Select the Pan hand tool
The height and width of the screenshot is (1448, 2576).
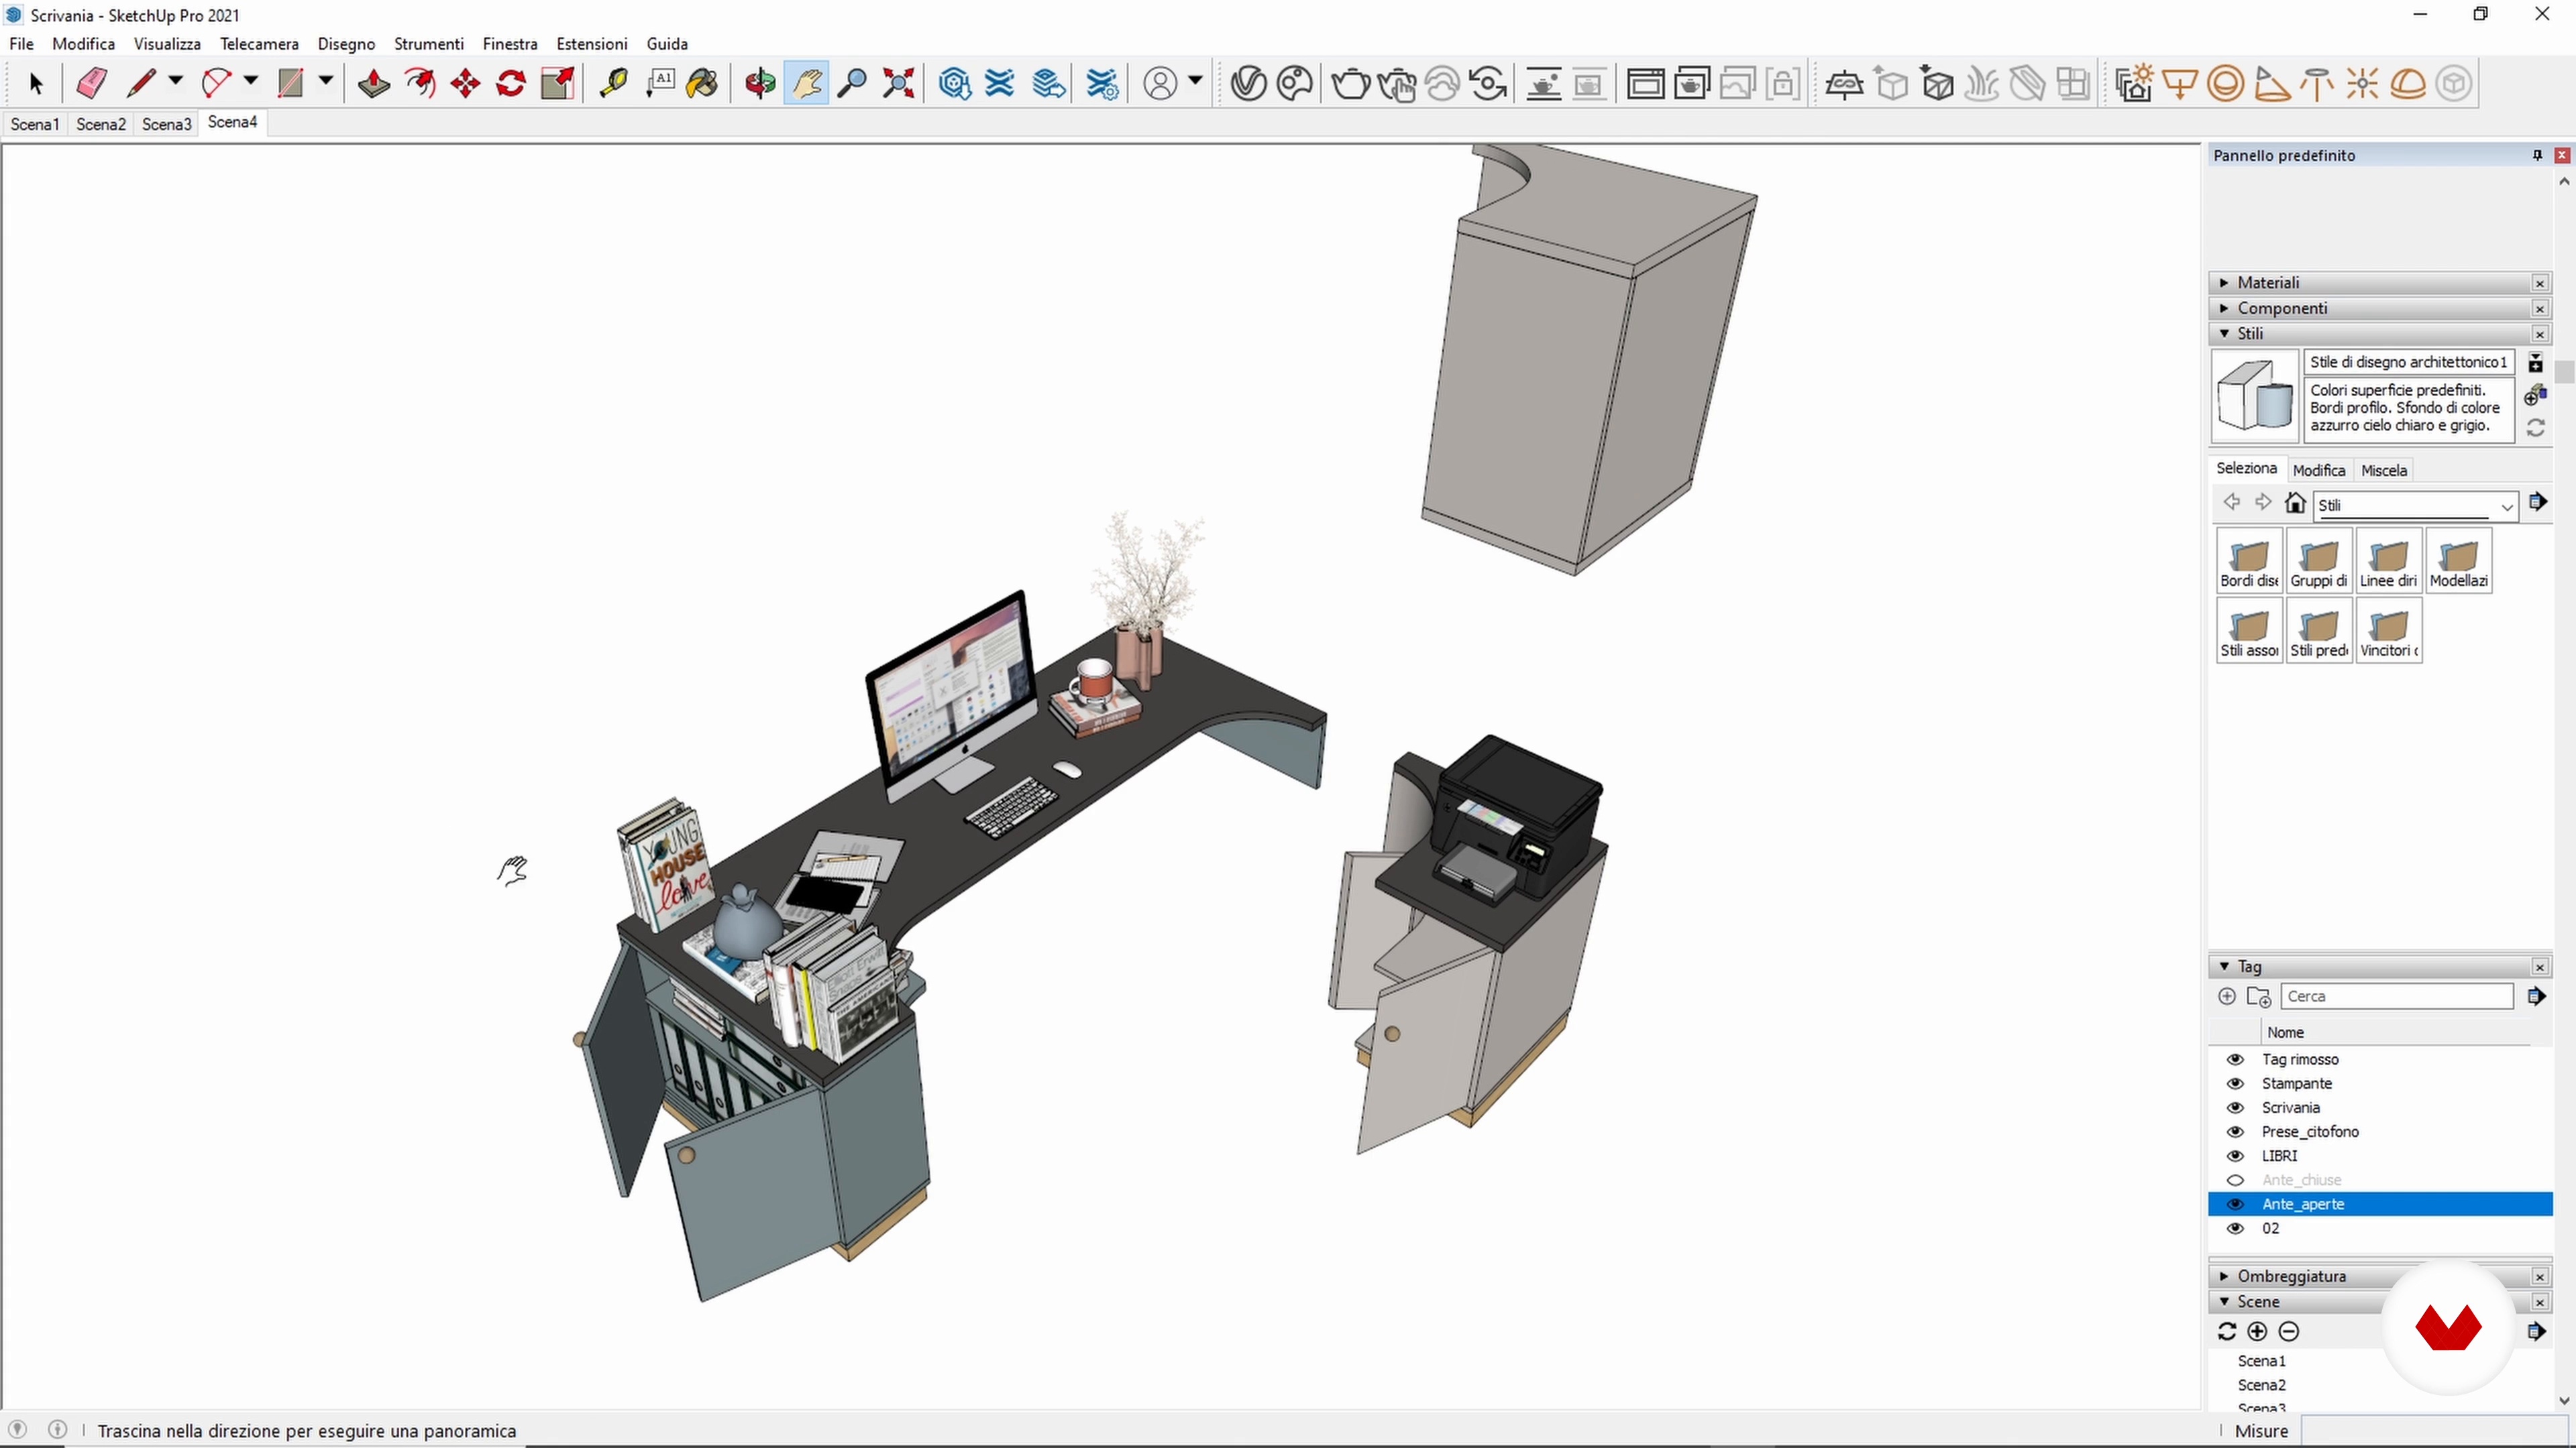806,84
